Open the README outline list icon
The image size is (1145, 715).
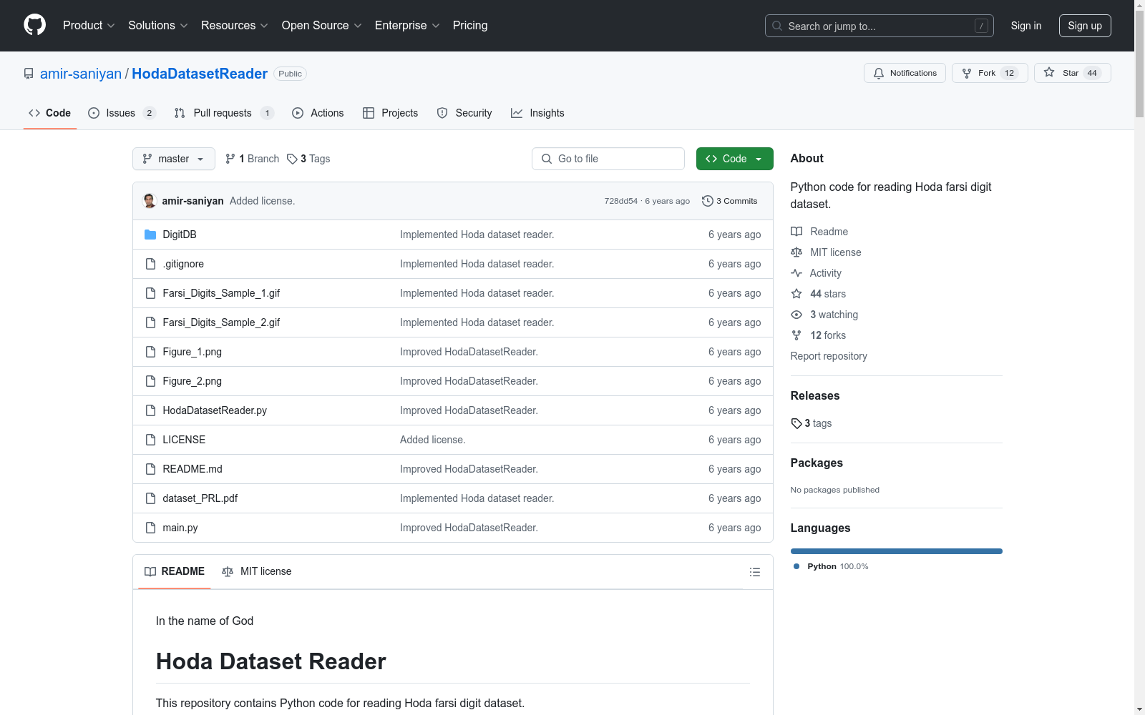754,572
